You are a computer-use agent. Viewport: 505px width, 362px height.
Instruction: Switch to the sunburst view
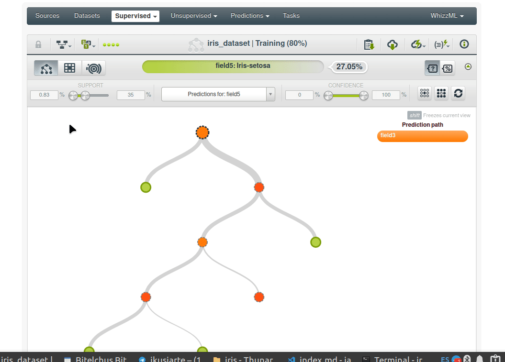pos(94,68)
